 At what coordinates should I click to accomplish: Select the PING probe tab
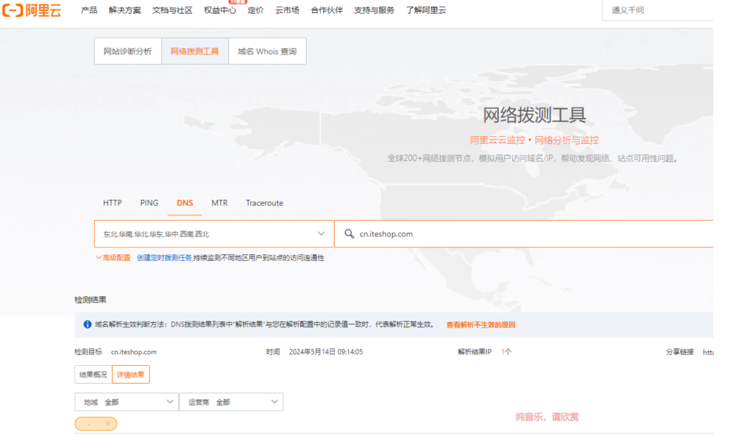(149, 203)
